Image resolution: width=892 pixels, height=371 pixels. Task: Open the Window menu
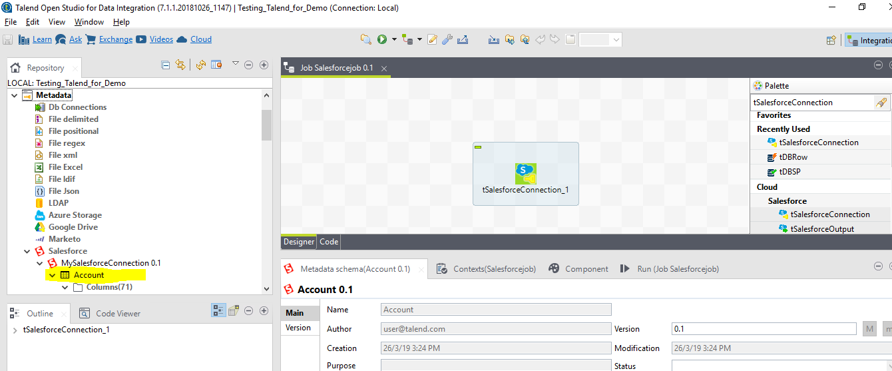click(89, 22)
